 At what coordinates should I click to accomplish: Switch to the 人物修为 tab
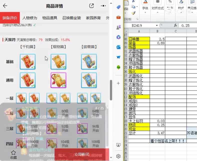pyautogui.click(x=30, y=18)
